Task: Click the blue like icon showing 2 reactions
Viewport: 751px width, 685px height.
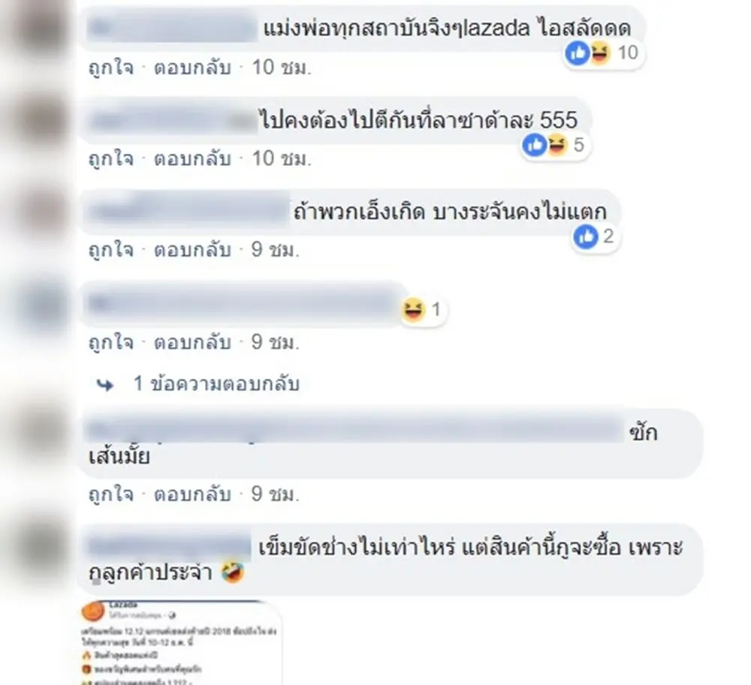Action: click(x=585, y=236)
